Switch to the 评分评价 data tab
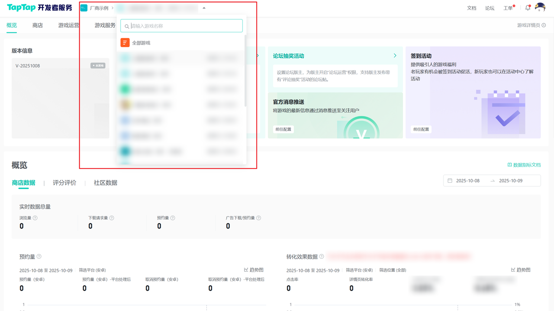 pyautogui.click(x=64, y=183)
